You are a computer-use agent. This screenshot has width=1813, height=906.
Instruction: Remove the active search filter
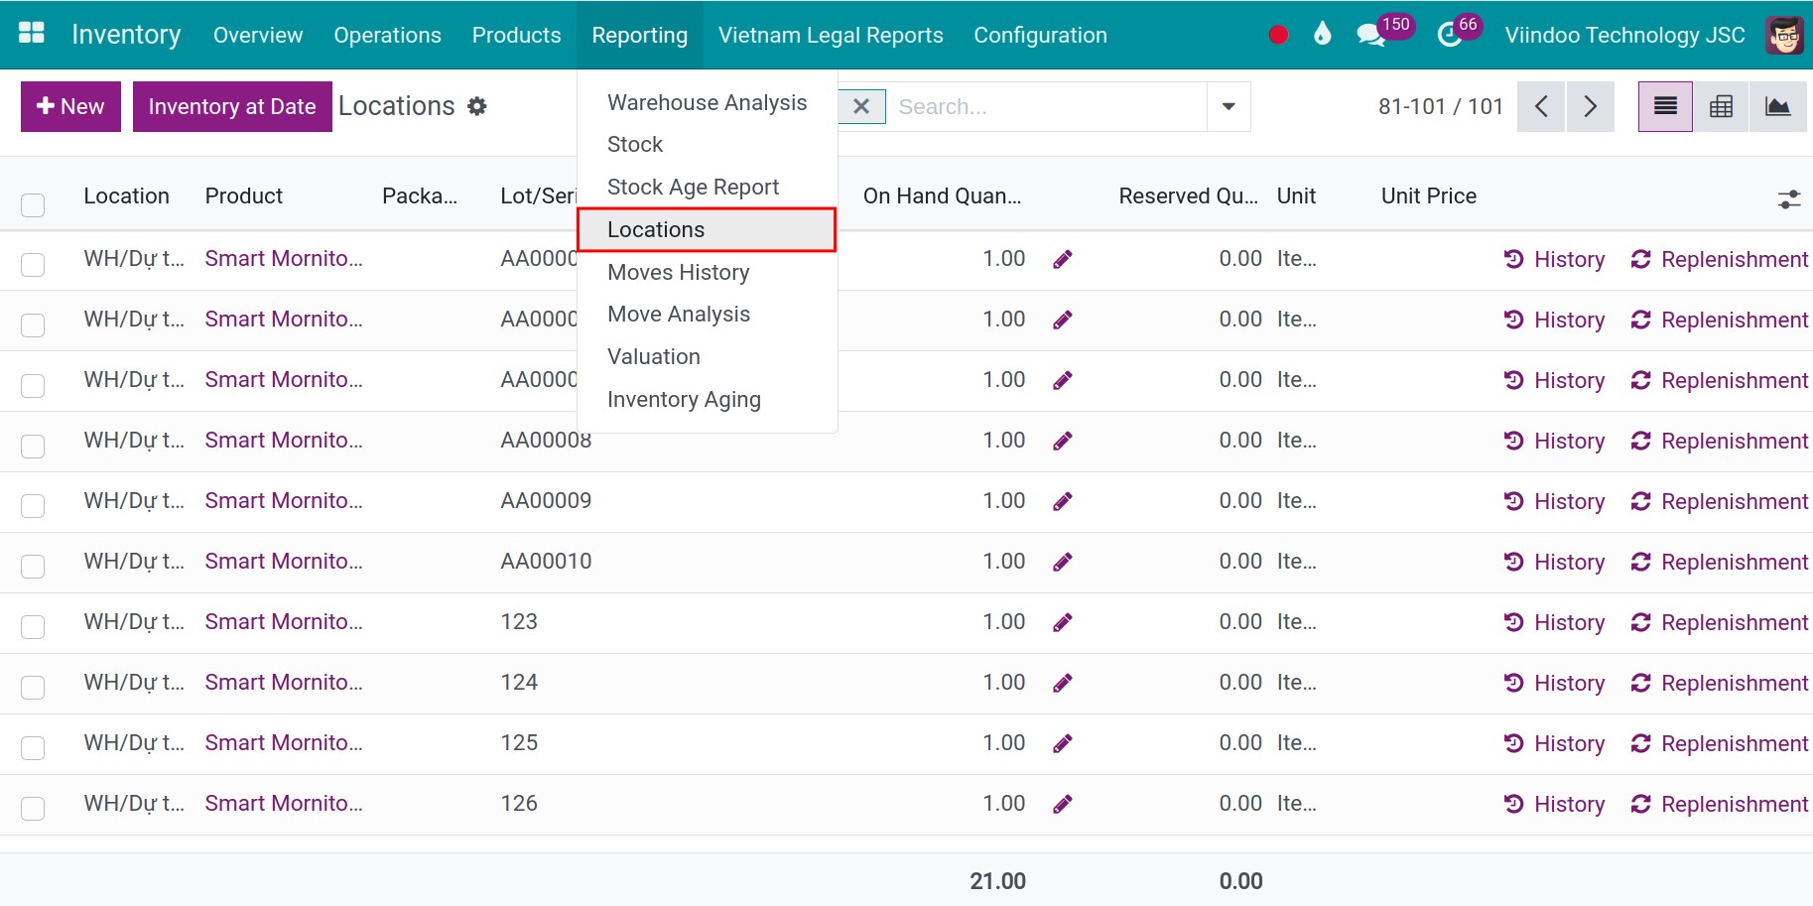pyautogui.click(x=861, y=106)
